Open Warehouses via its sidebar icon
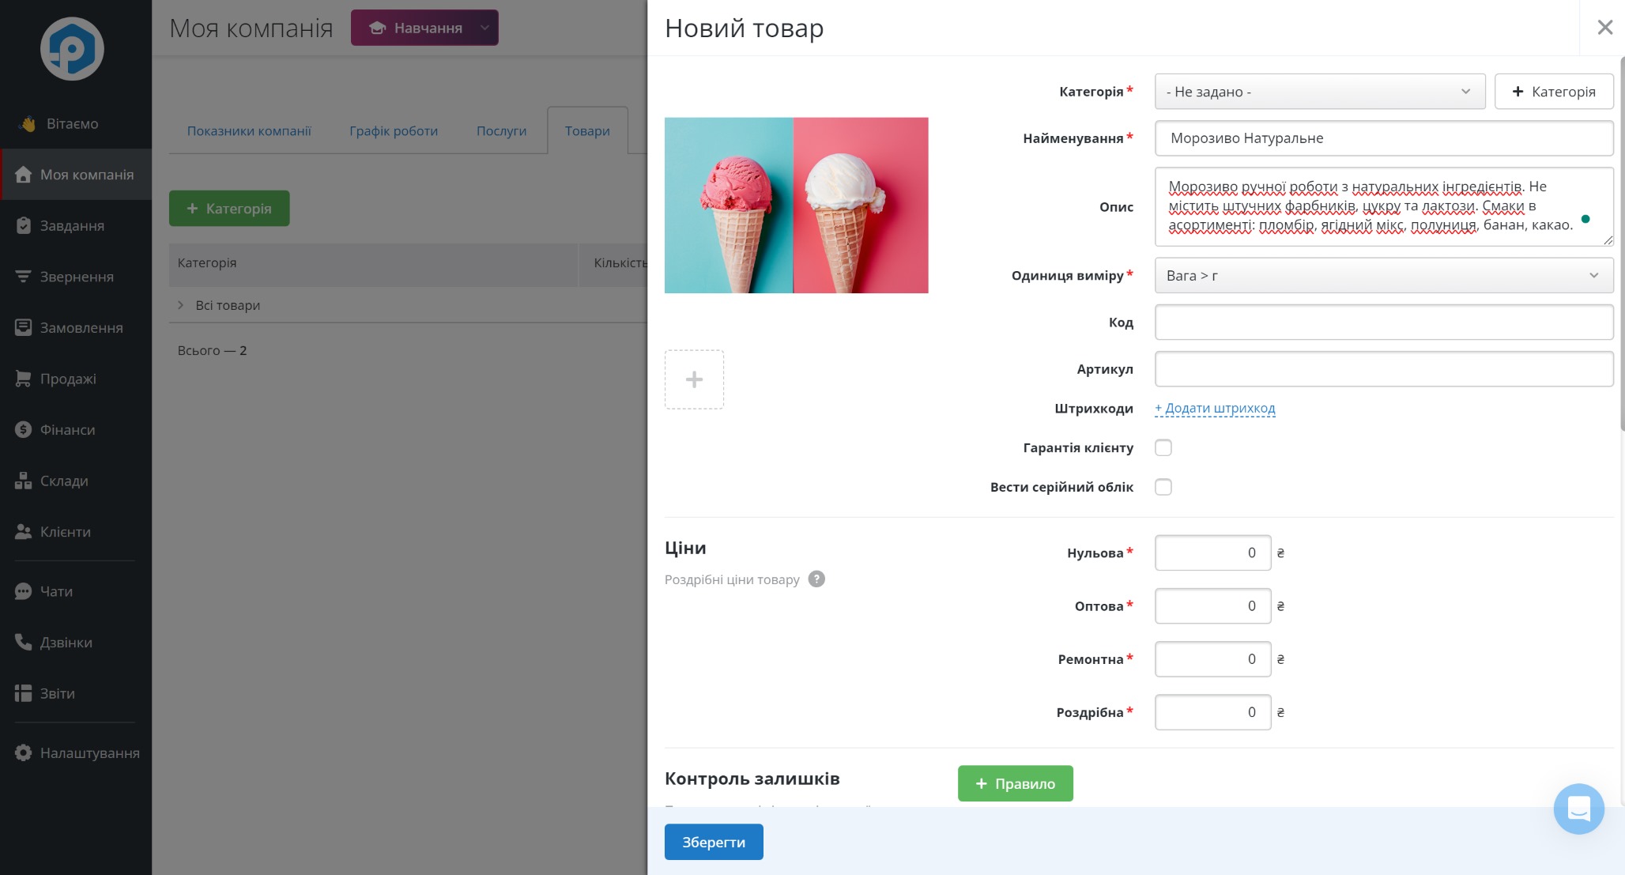The image size is (1625, 875). click(x=23, y=481)
